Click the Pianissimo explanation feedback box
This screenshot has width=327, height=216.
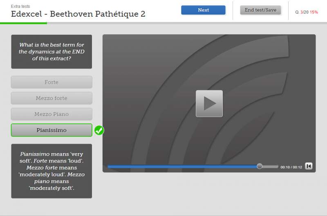(52, 171)
